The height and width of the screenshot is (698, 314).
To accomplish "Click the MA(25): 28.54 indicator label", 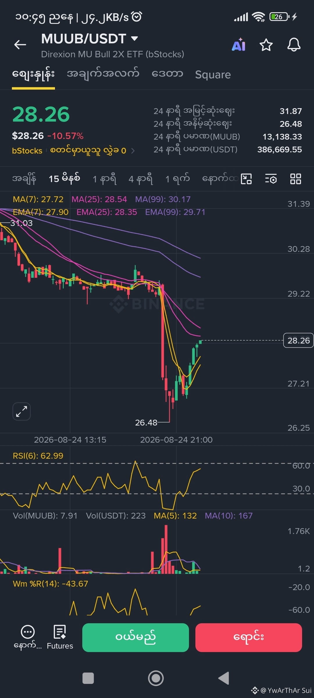I will (99, 199).
